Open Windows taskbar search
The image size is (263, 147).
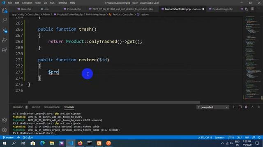[14, 143]
